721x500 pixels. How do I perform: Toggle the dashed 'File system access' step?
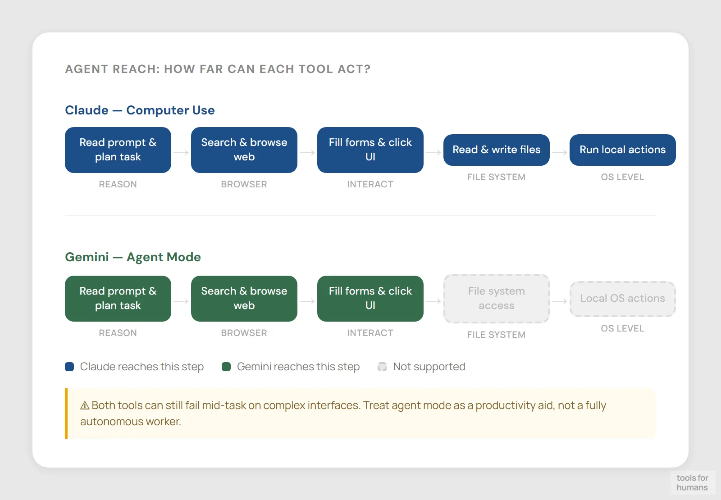coord(496,299)
